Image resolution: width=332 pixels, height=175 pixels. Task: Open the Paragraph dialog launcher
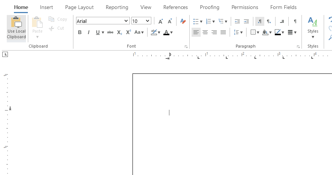coord(298,46)
